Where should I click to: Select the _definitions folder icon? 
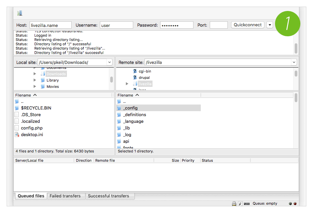[x=119, y=115]
